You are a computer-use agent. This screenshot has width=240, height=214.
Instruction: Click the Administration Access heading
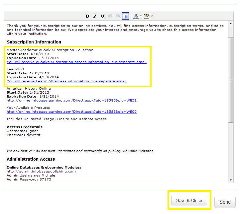point(31,159)
